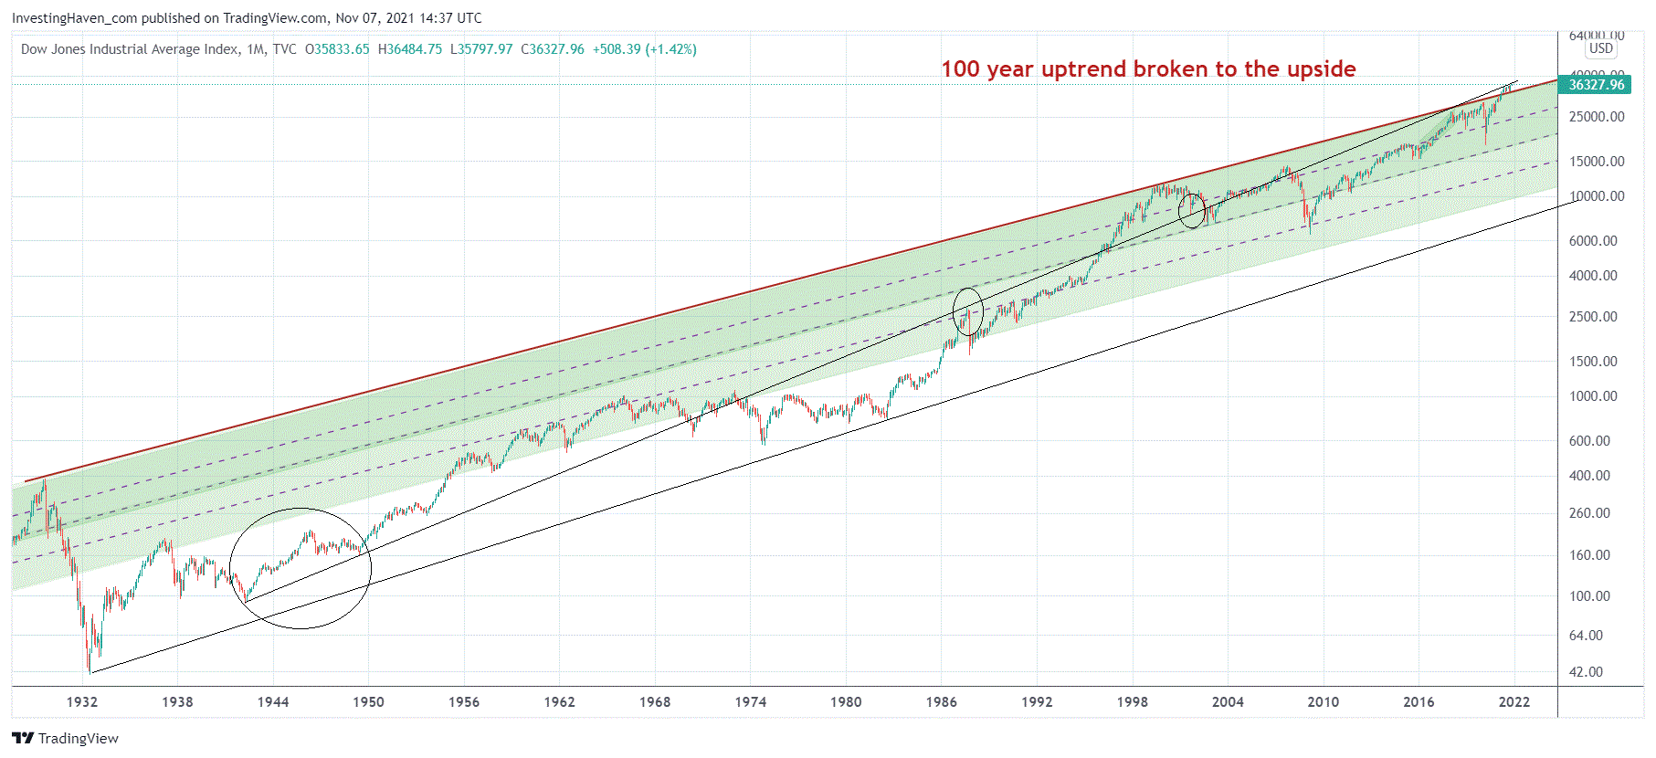
Task: Click the 1950 label on time axis
Action: point(368,701)
